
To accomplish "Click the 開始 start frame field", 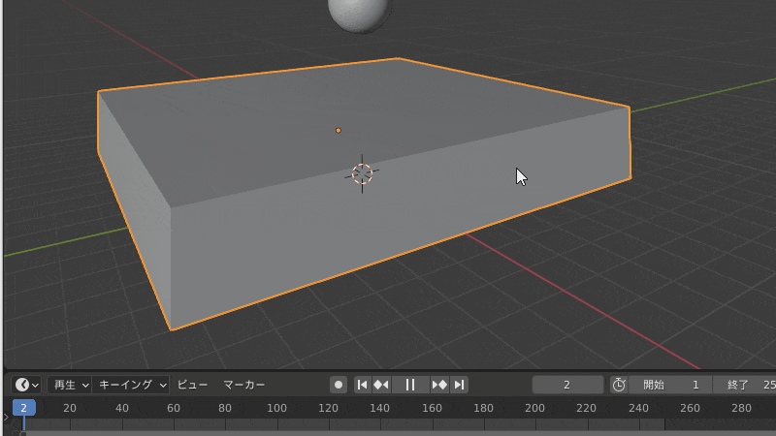I will tap(670, 385).
